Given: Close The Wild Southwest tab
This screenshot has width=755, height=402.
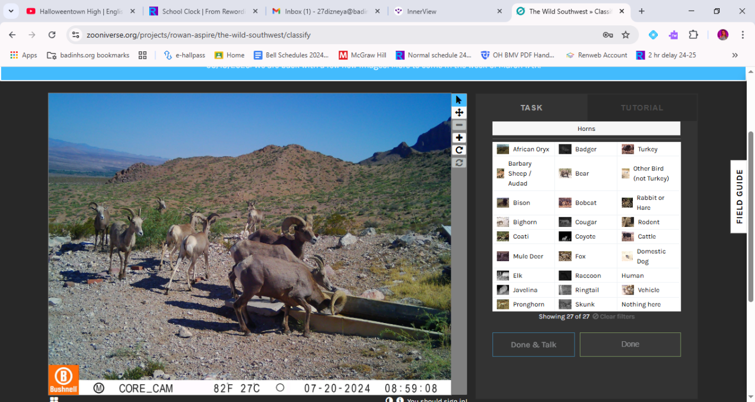Looking at the screenshot, I should 622,11.
